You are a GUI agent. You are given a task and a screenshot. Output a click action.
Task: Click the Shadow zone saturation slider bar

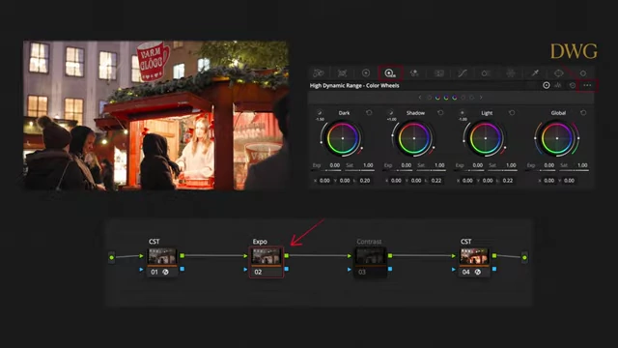(432, 170)
